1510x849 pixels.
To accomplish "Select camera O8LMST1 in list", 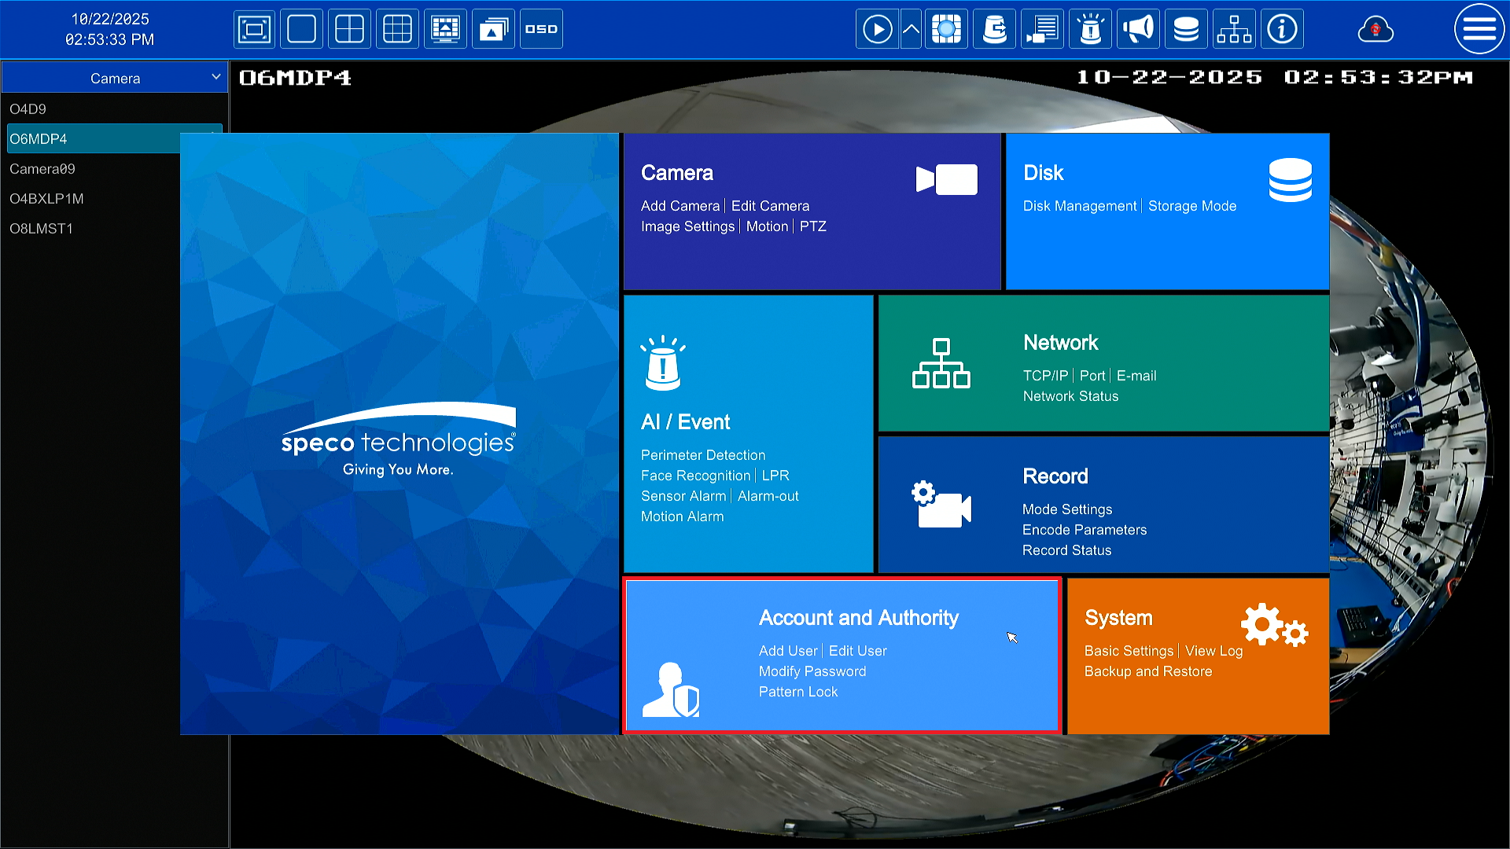I will point(41,229).
